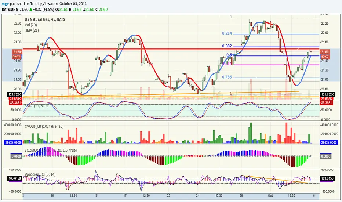Click the 20.80 level on left price scale

click(18, 89)
